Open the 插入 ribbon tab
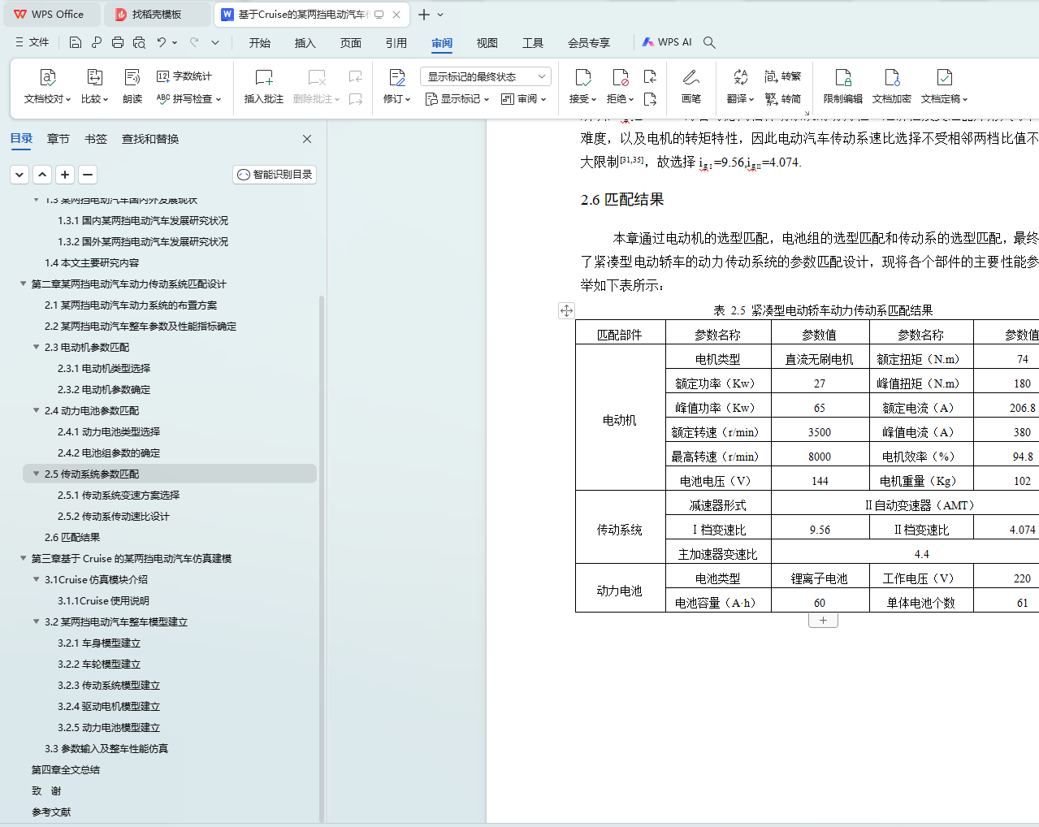Image resolution: width=1039 pixels, height=827 pixels. click(305, 43)
